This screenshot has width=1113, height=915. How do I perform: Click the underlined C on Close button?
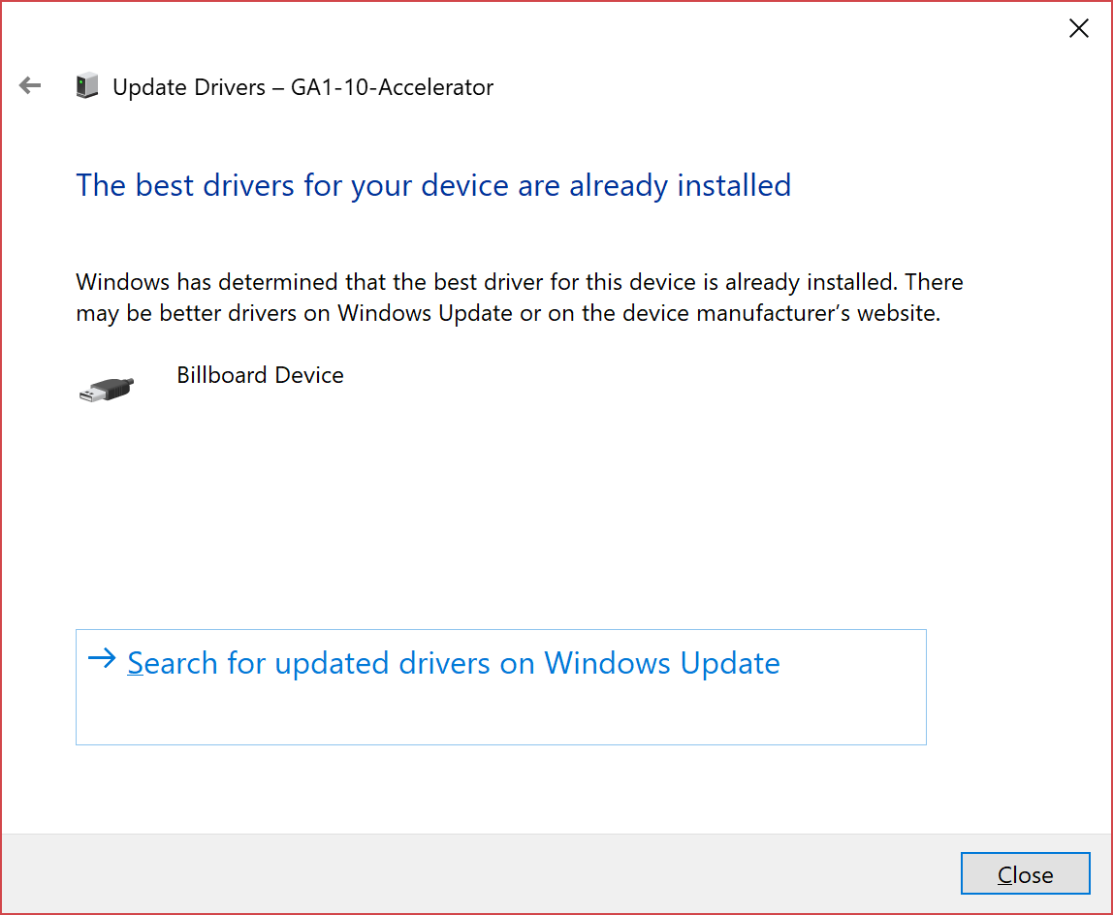click(x=1004, y=875)
